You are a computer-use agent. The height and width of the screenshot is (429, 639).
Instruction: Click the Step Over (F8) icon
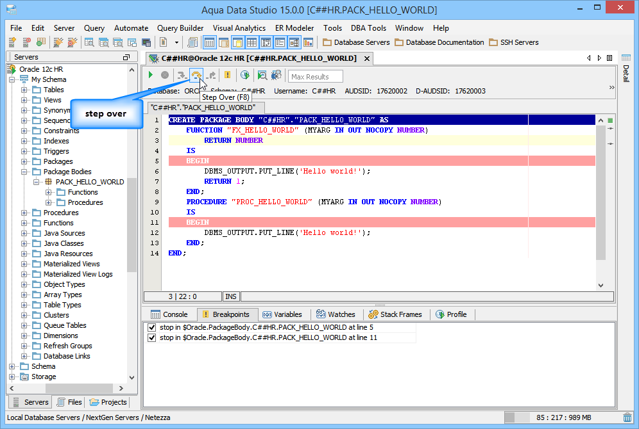pos(196,76)
